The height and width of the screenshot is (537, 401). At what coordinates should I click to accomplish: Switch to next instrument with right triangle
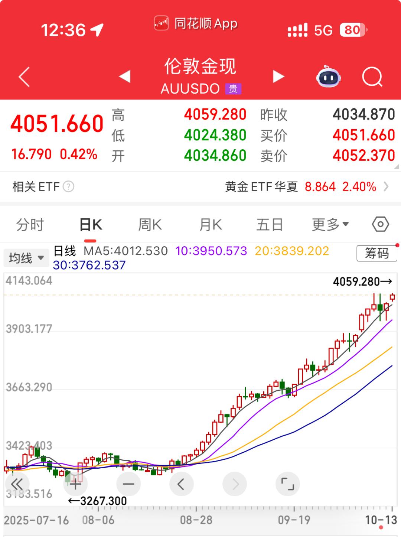point(278,77)
